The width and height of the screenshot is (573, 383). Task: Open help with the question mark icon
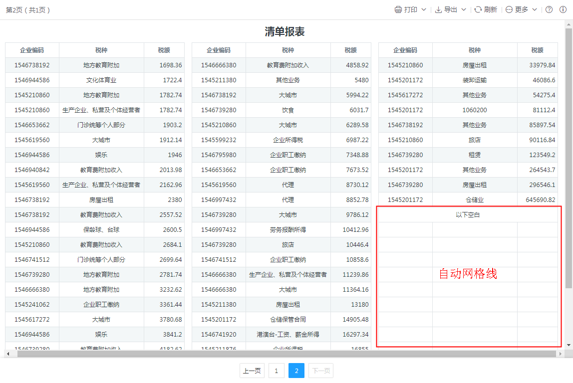(549, 9)
